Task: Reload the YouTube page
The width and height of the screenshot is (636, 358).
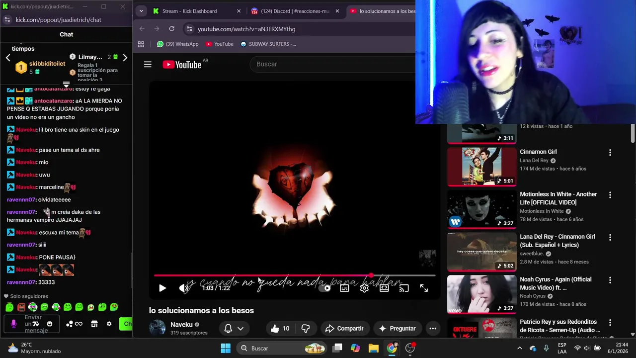Action: point(171,29)
